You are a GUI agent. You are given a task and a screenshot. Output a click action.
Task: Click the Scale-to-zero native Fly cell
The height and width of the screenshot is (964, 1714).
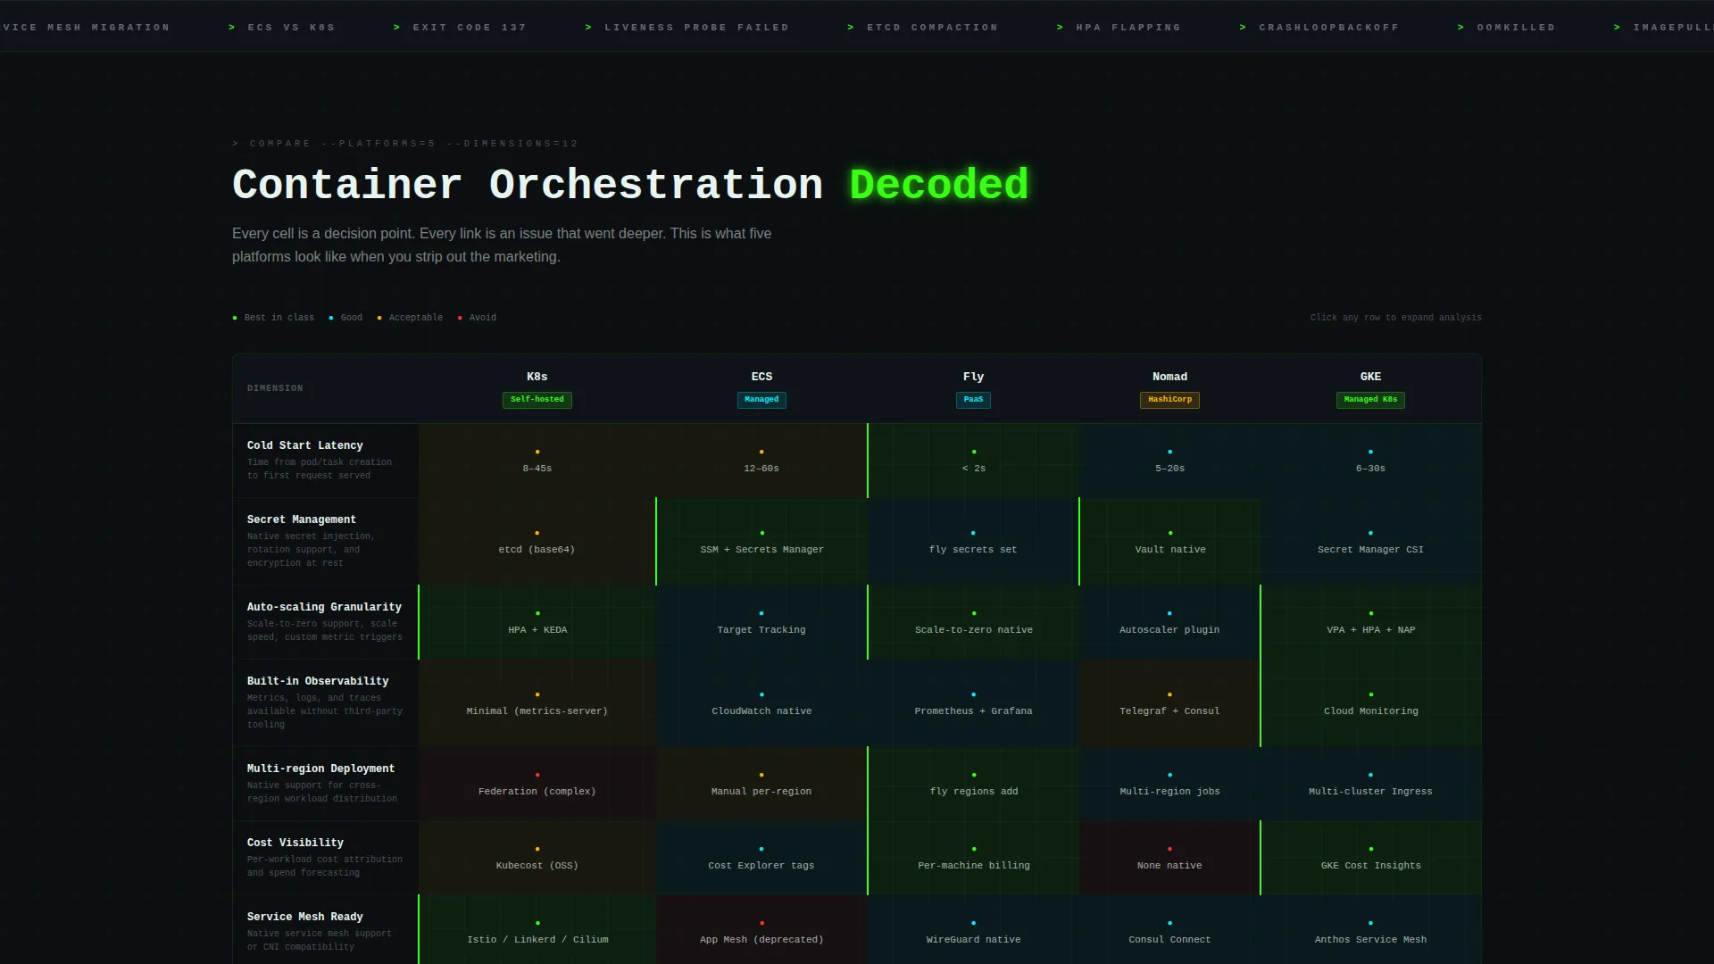point(973,622)
